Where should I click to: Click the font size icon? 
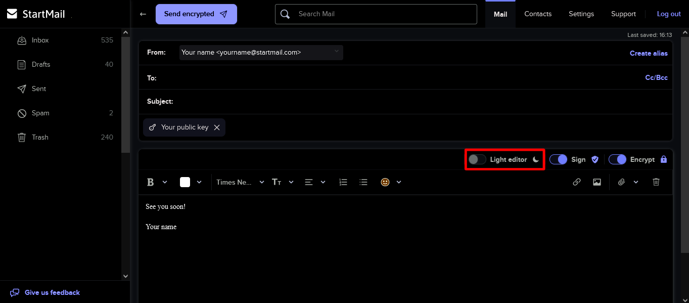coord(277,182)
